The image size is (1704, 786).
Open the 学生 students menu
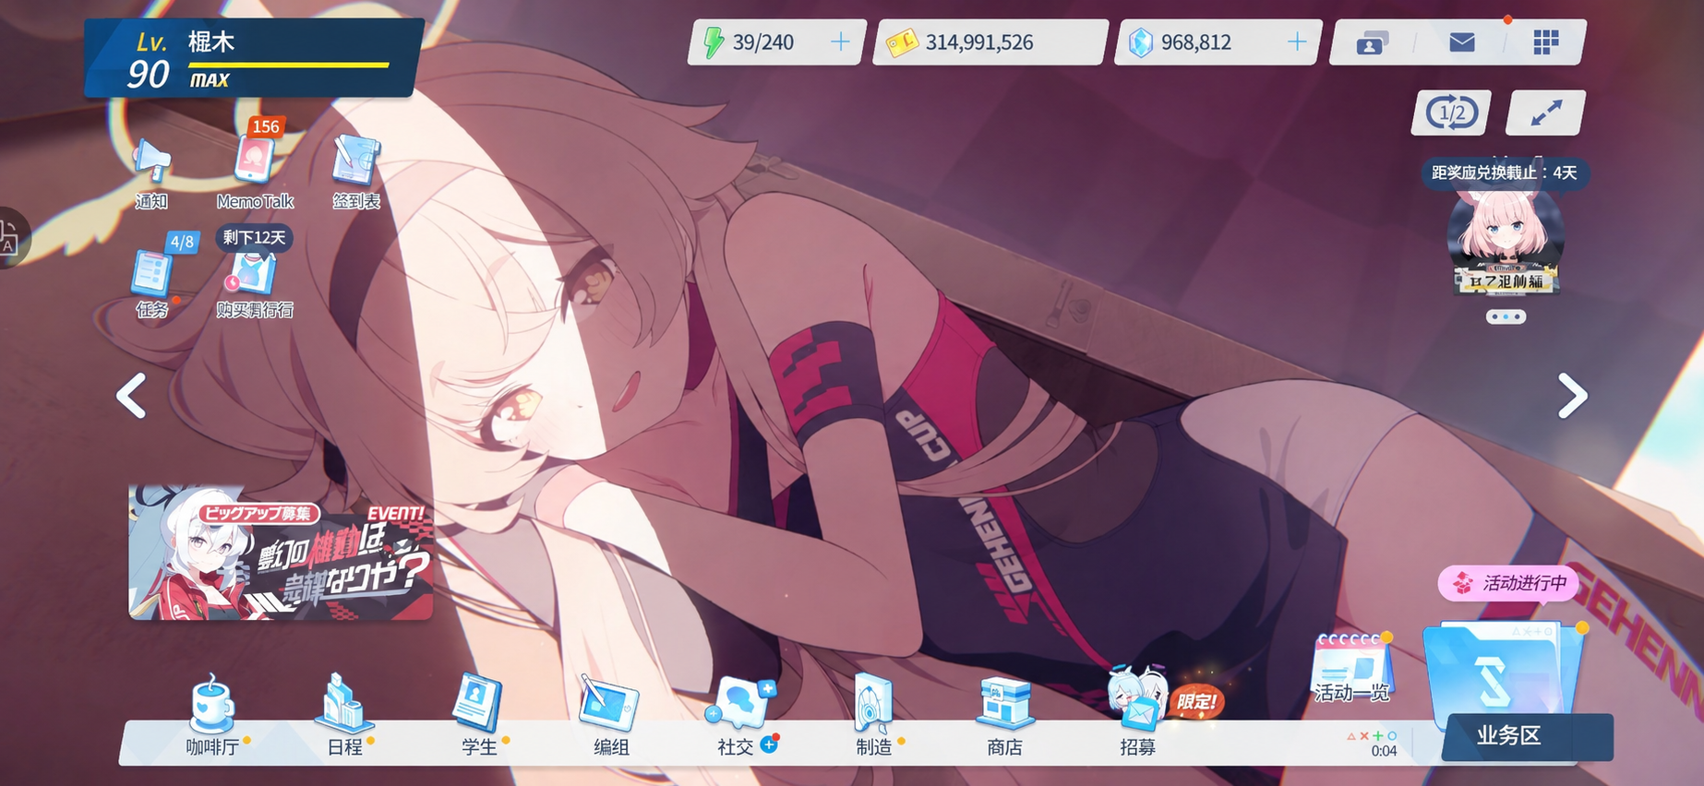478,718
